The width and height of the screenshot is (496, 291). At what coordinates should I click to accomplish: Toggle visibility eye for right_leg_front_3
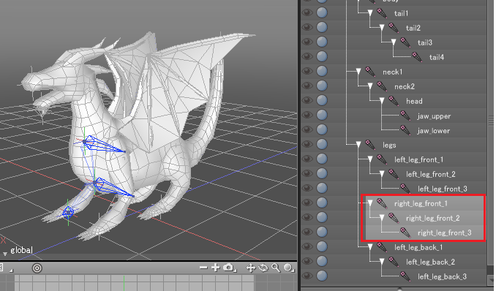[307, 233]
